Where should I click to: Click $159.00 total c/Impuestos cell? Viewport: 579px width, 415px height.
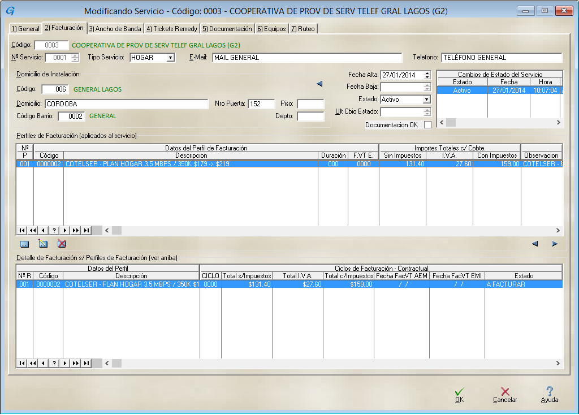pos(348,284)
